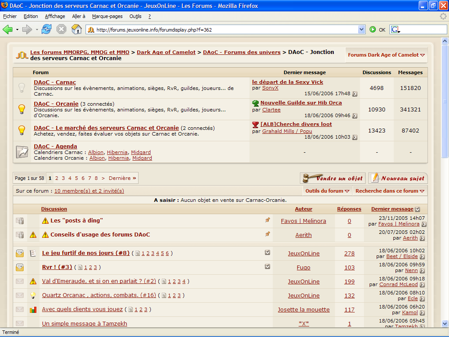Toggle the checkmark on Le jeu furtif thread
The height and width of the screenshot is (337, 449).
267,252
